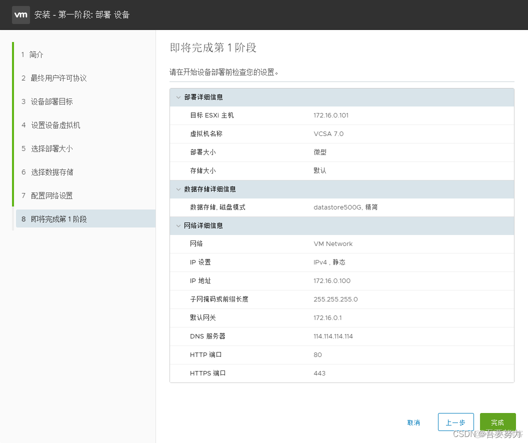This screenshot has width=528, height=443.
Task: Click the 部署大小 row label
Action: (202, 152)
